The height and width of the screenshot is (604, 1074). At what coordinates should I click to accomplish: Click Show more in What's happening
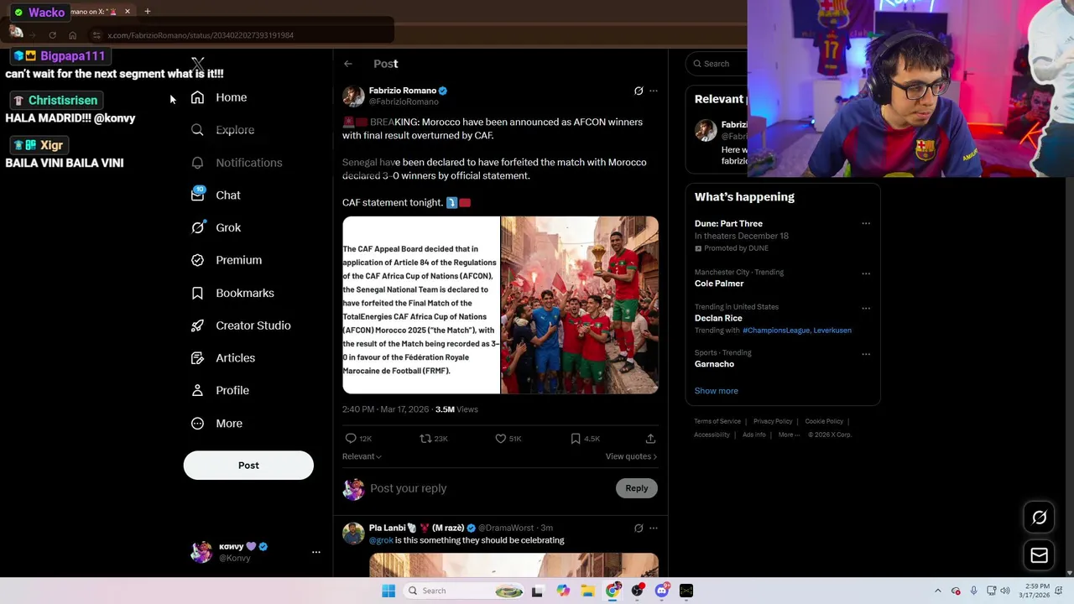click(x=716, y=391)
